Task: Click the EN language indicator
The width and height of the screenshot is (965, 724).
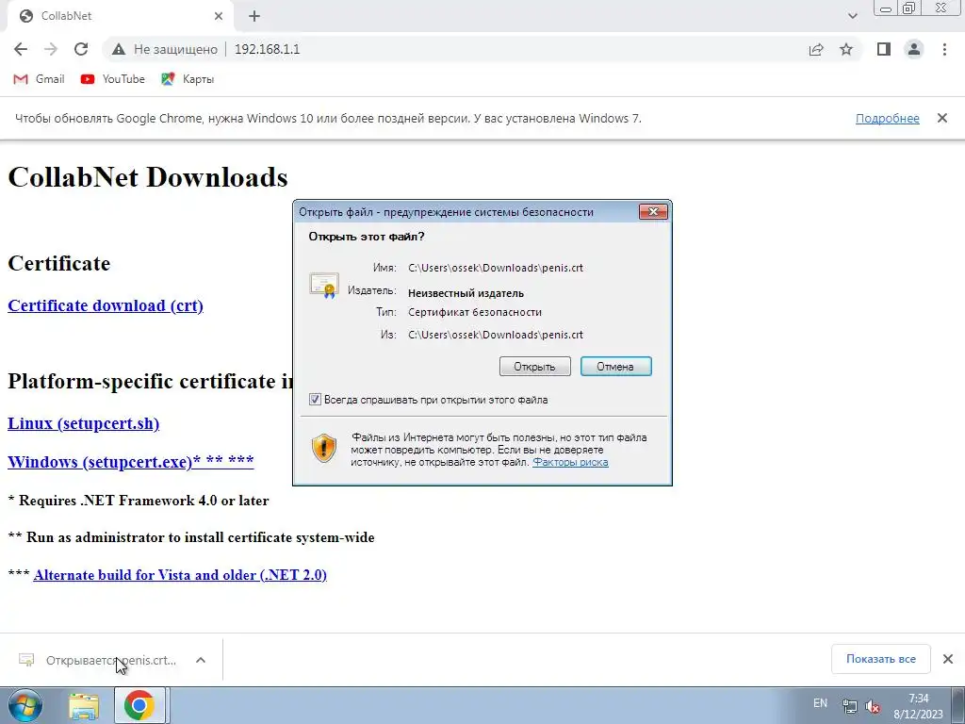Action: (820, 703)
